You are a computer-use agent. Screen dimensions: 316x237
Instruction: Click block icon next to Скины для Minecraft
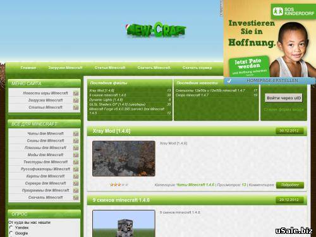pyautogui.click(x=76, y=141)
